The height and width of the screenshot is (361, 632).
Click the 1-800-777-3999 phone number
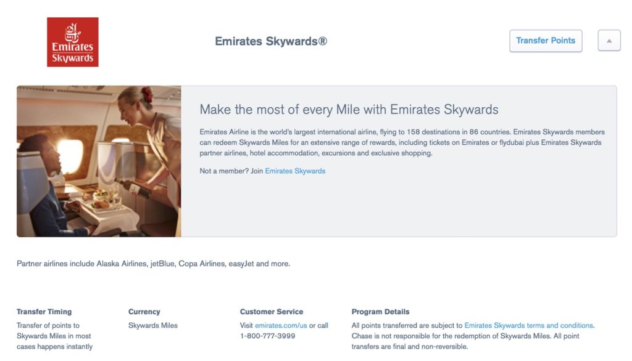[x=268, y=336]
